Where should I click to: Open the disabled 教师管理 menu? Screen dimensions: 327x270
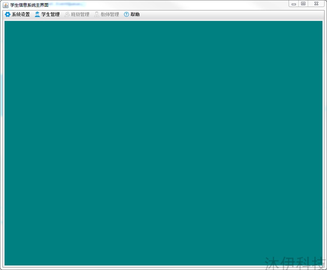(x=107, y=14)
